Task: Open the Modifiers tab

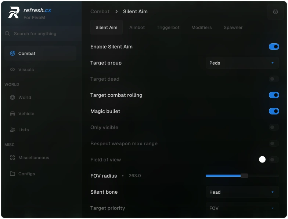Action: tap(201, 27)
